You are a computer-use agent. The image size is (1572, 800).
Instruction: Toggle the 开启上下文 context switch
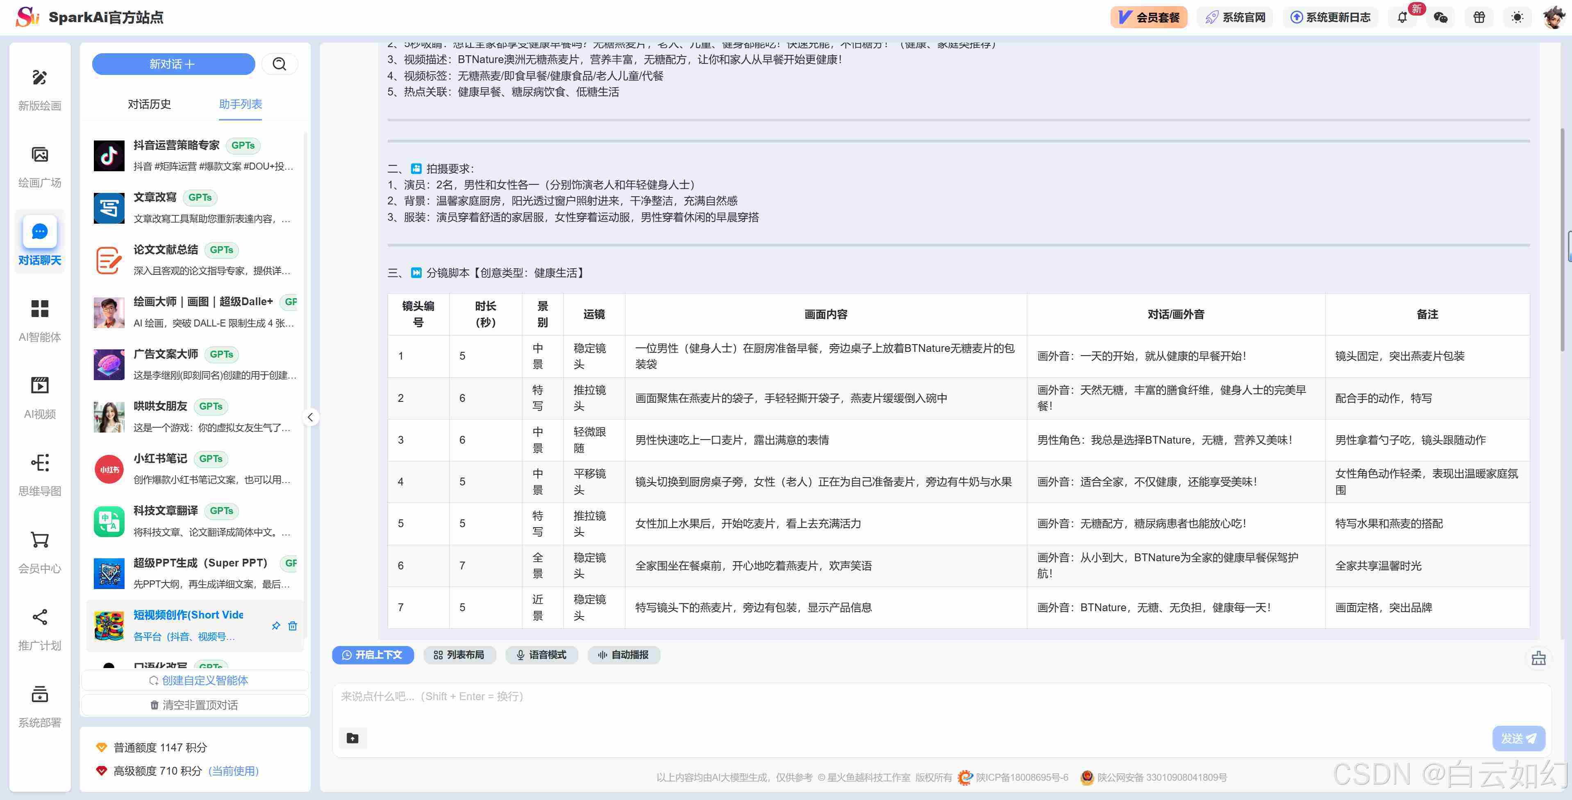tap(372, 655)
